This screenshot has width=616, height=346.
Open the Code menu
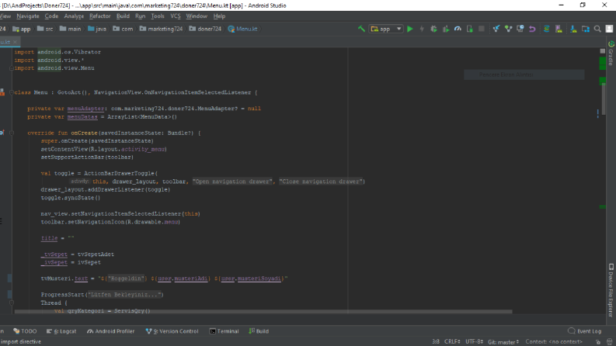51,16
